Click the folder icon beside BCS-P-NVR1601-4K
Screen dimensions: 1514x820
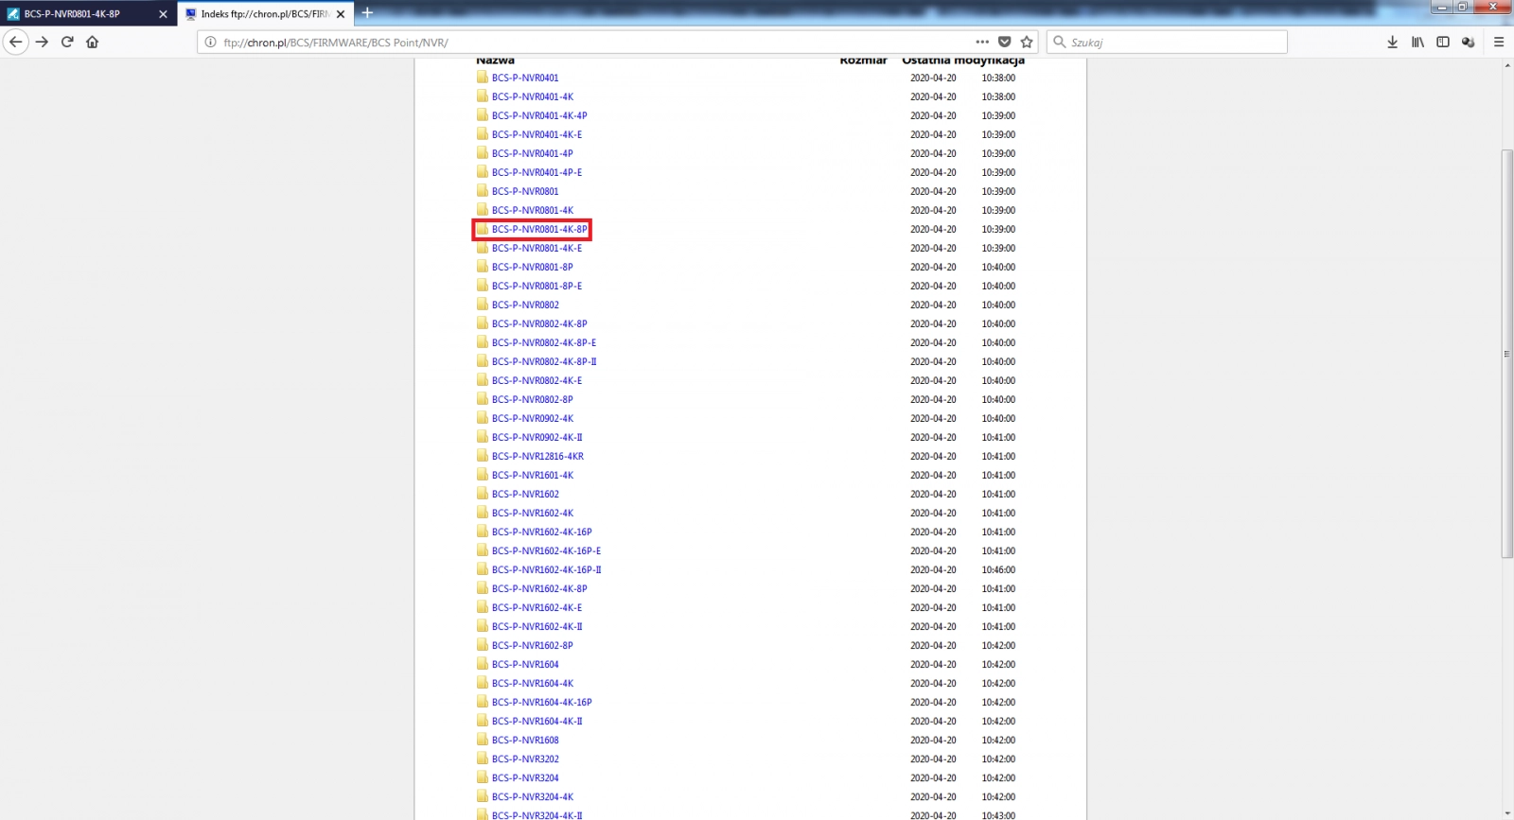point(483,475)
